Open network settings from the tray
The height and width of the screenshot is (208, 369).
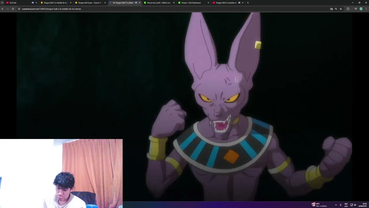coord(351,205)
